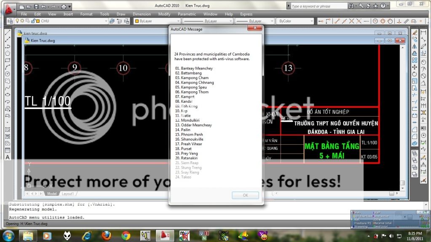Click the OK button in AutoCAD Message
This screenshot has height=242, width=431.
point(245,195)
